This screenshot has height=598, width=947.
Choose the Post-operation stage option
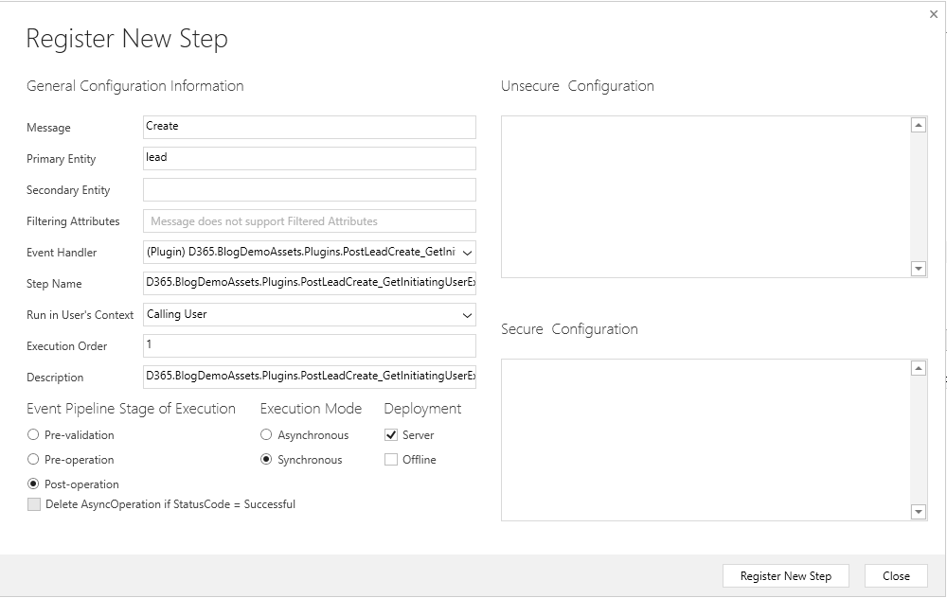34,484
